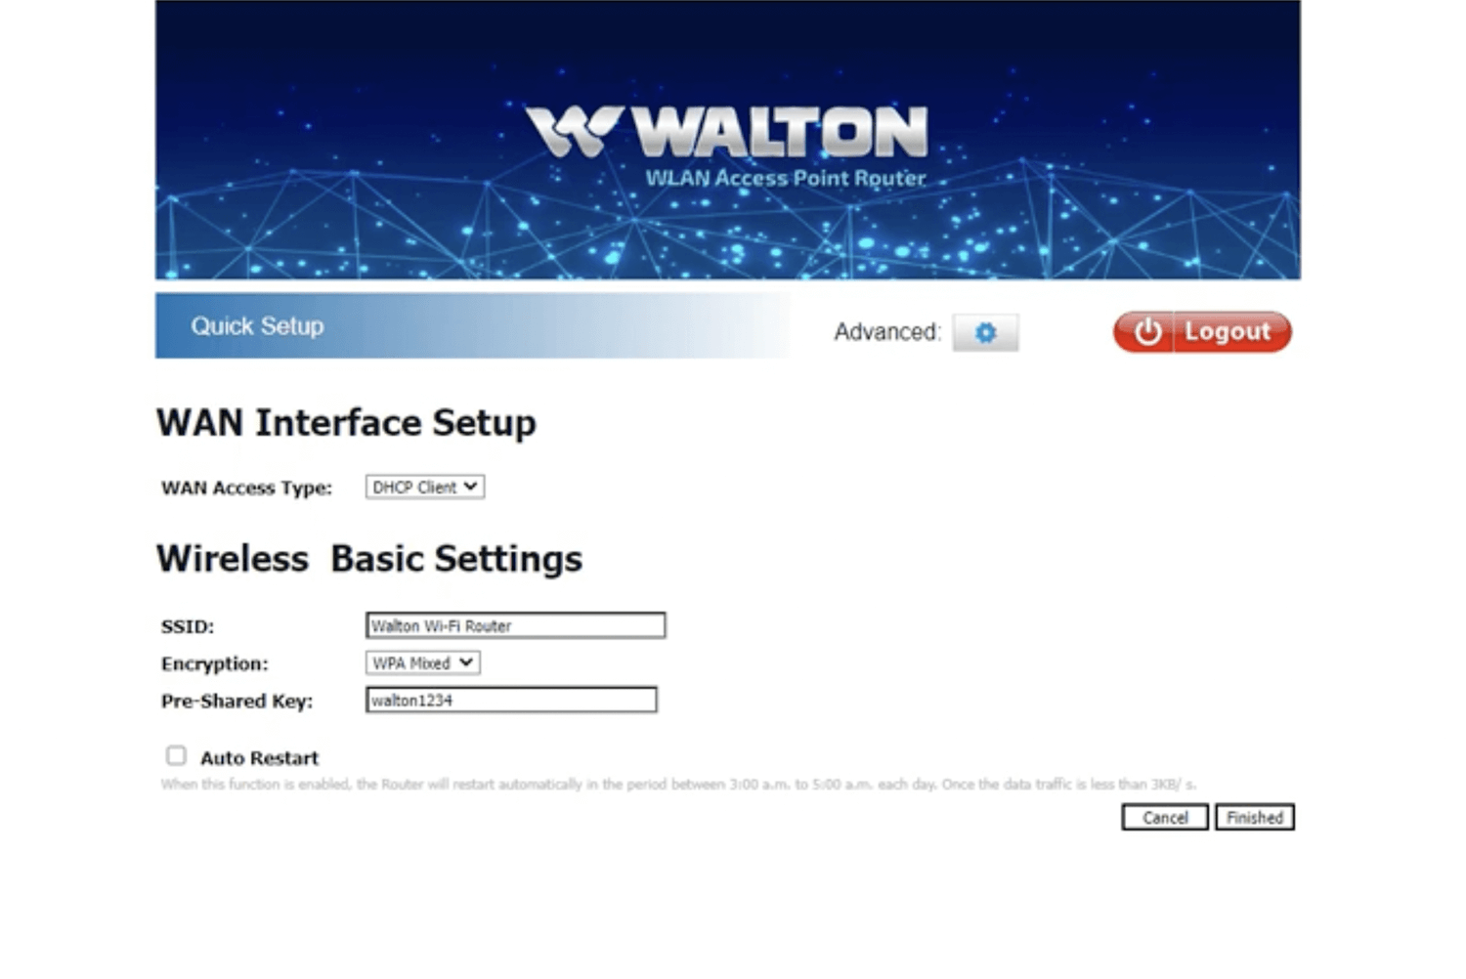Focus the Pre-Shared Key field
Screen dimensions: 1466x979
point(511,701)
